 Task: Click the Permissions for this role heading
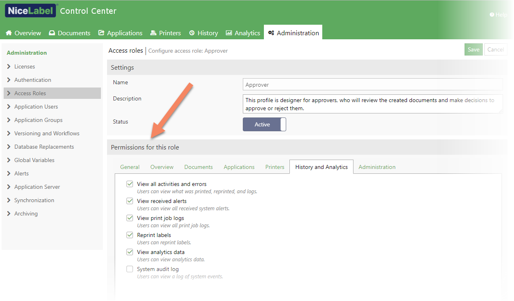click(145, 147)
